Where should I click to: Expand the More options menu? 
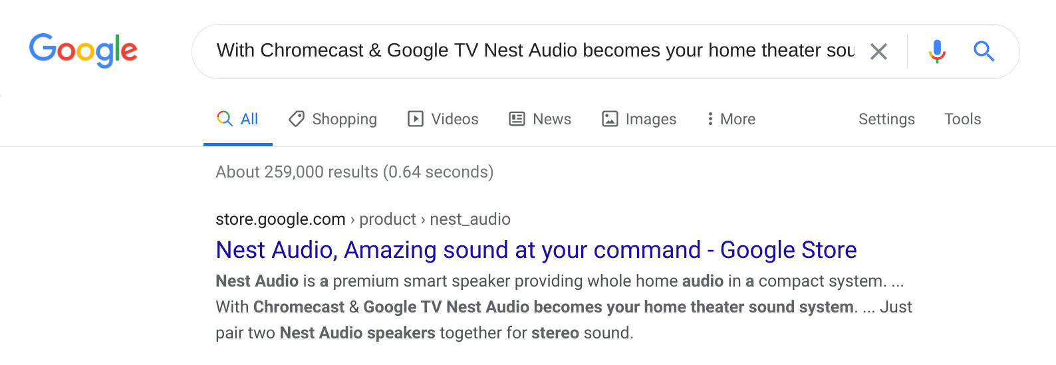(731, 119)
